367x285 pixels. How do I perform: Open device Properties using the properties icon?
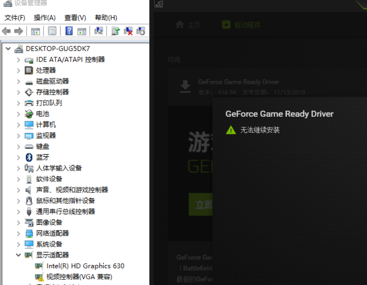click(x=52, y=31)
